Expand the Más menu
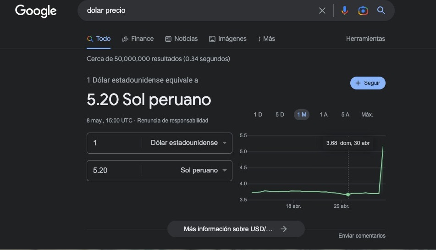The image size is (436, 250). click(266, 39)
